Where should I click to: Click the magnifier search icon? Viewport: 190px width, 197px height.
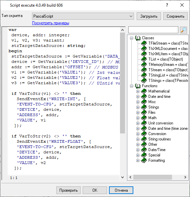(183, 30)
